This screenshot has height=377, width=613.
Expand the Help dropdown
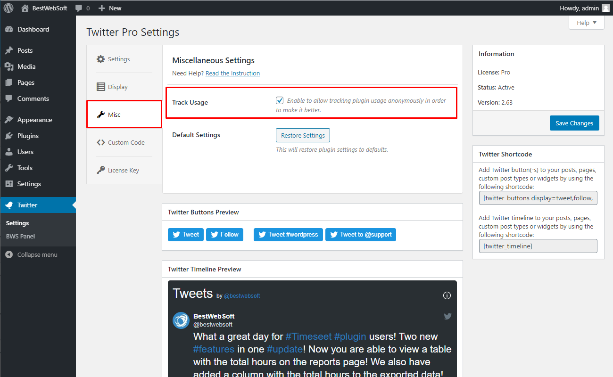587,23
